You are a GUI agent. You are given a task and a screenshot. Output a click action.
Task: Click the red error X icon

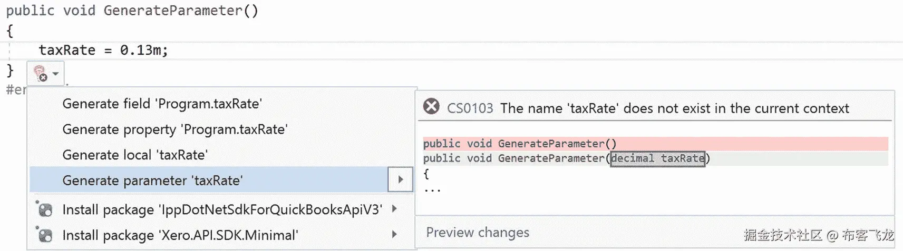pyautogui.click(x=431, y=107)
